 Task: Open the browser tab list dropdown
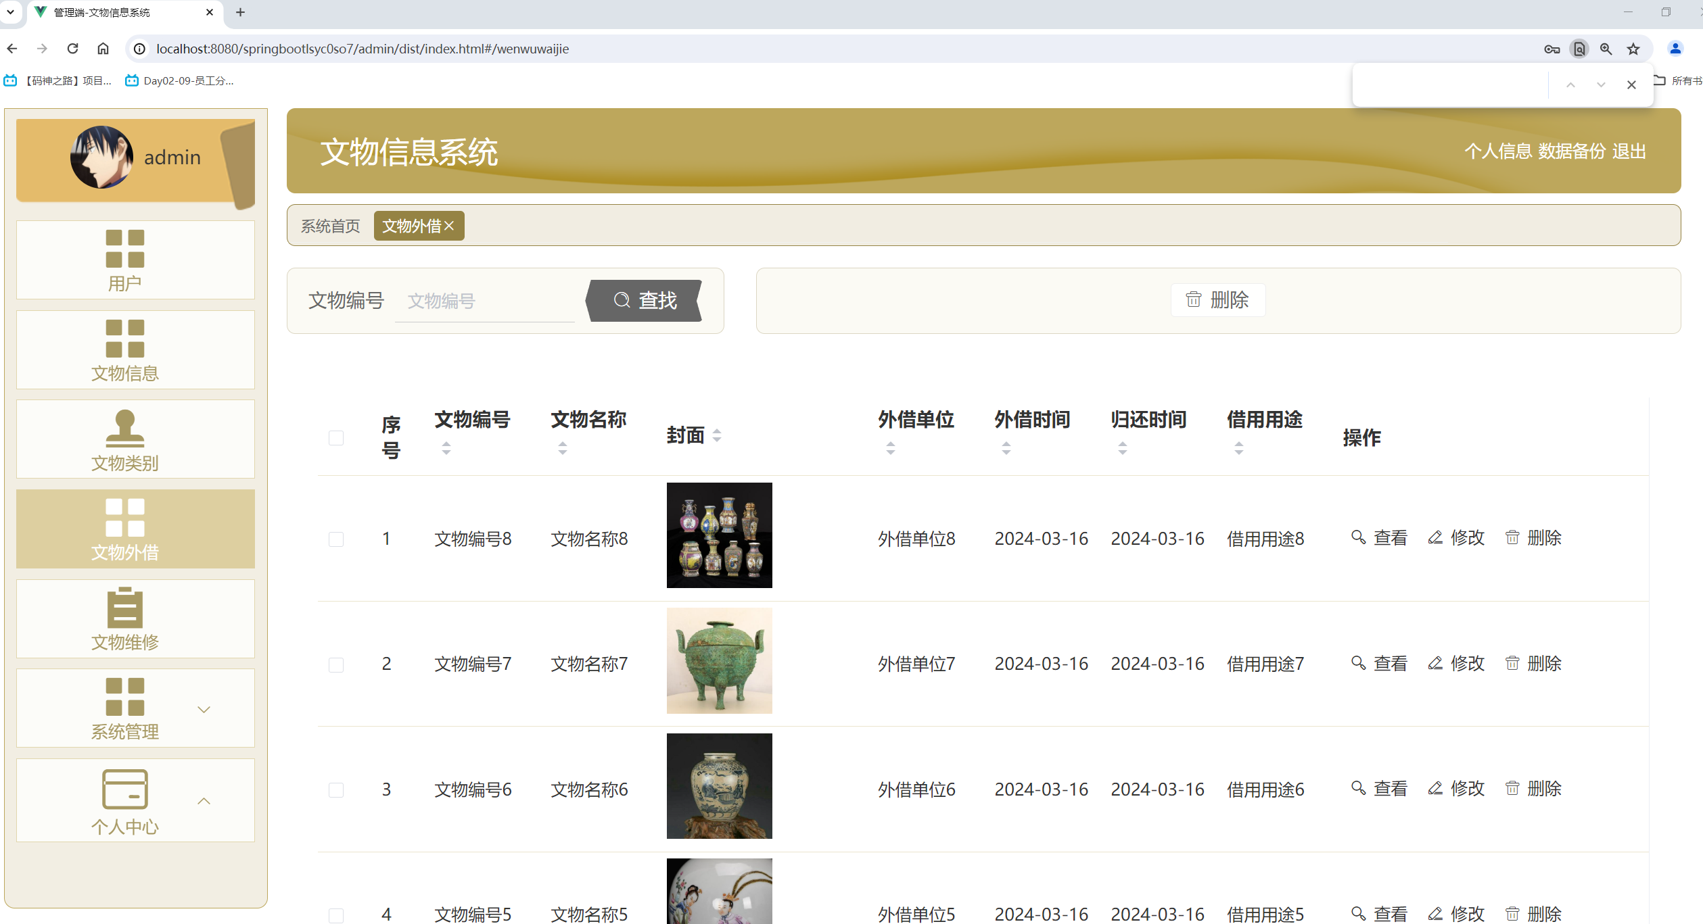[x=11, y=12]
